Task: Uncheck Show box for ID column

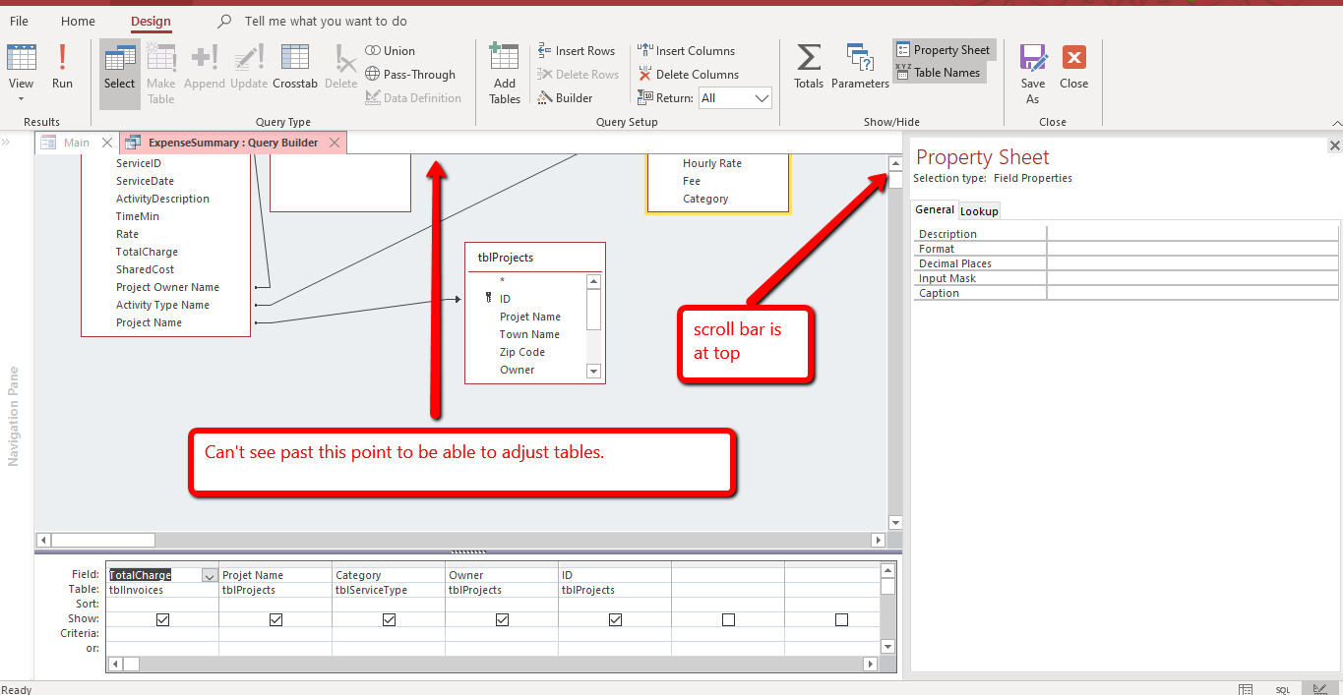Action: coord(616,619)
